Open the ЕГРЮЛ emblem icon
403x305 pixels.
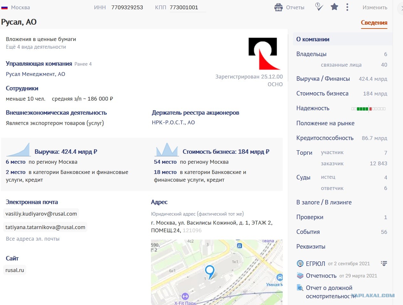(x=300, y=263)
